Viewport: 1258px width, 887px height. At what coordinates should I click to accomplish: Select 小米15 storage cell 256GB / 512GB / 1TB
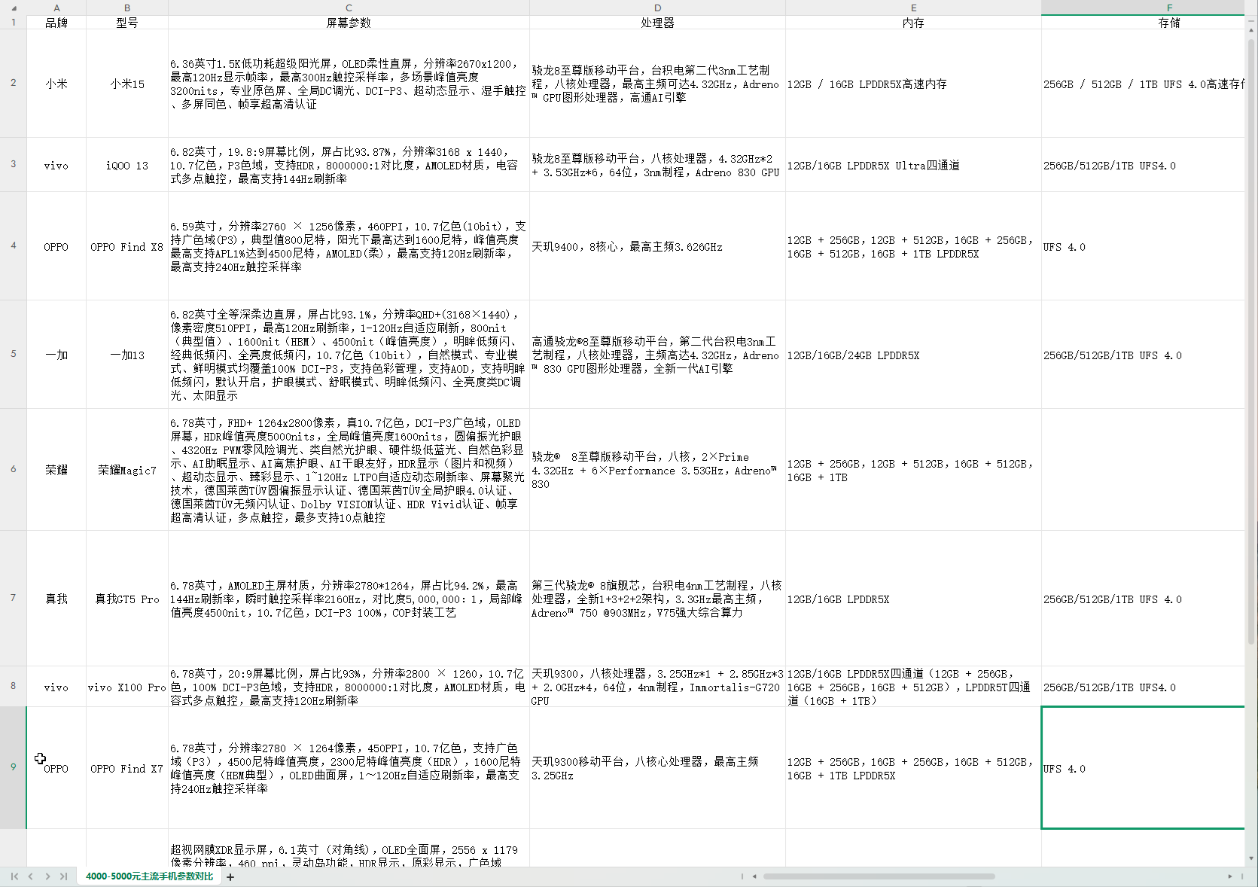tap(1143, 84)
